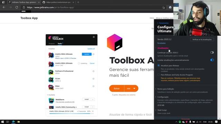The width and height of the screenshot is (221, 124).
Task: Switch to the GitHub repository tab
Action: 58,2
